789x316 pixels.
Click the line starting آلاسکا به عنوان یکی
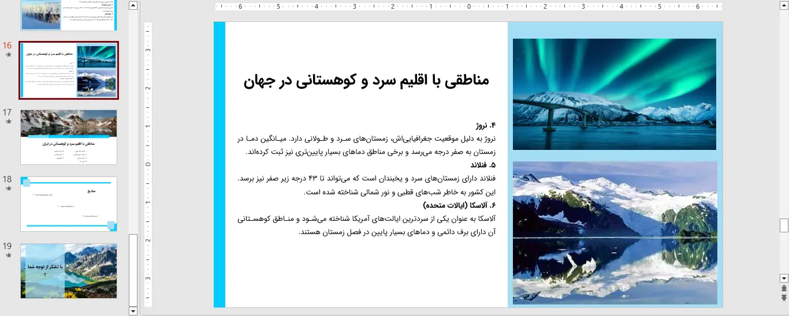click(367, 219)
